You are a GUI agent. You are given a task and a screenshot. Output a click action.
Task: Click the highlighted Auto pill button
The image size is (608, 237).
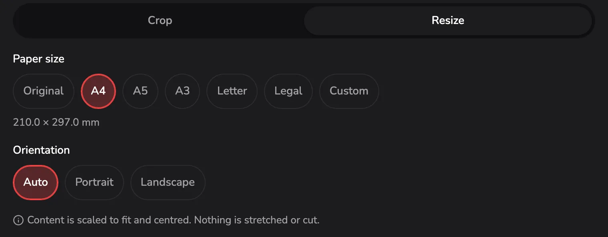tap(36, 182)
